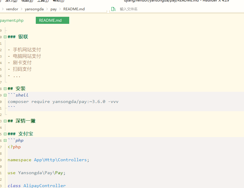Place cursor in the 安装 heading text
This screenshot has height=188, width=244.
tap(21, 89)
